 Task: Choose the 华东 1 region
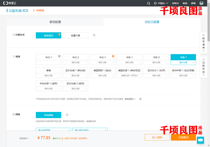(129, 57)
